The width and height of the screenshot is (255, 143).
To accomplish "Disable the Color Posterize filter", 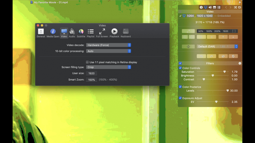I will coord(180,87).
